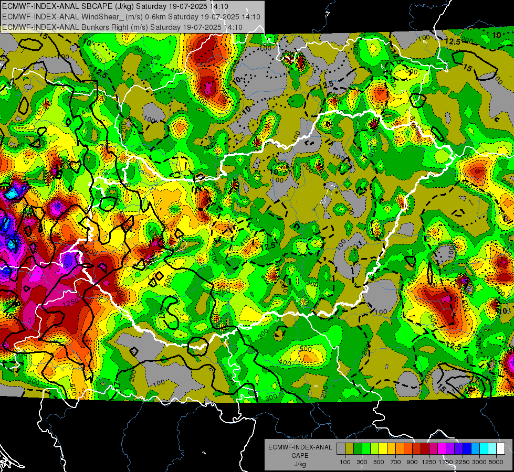Screen dimensions: 514x472
Task: Click the legend scale label 500
Action: pos(379,462)
